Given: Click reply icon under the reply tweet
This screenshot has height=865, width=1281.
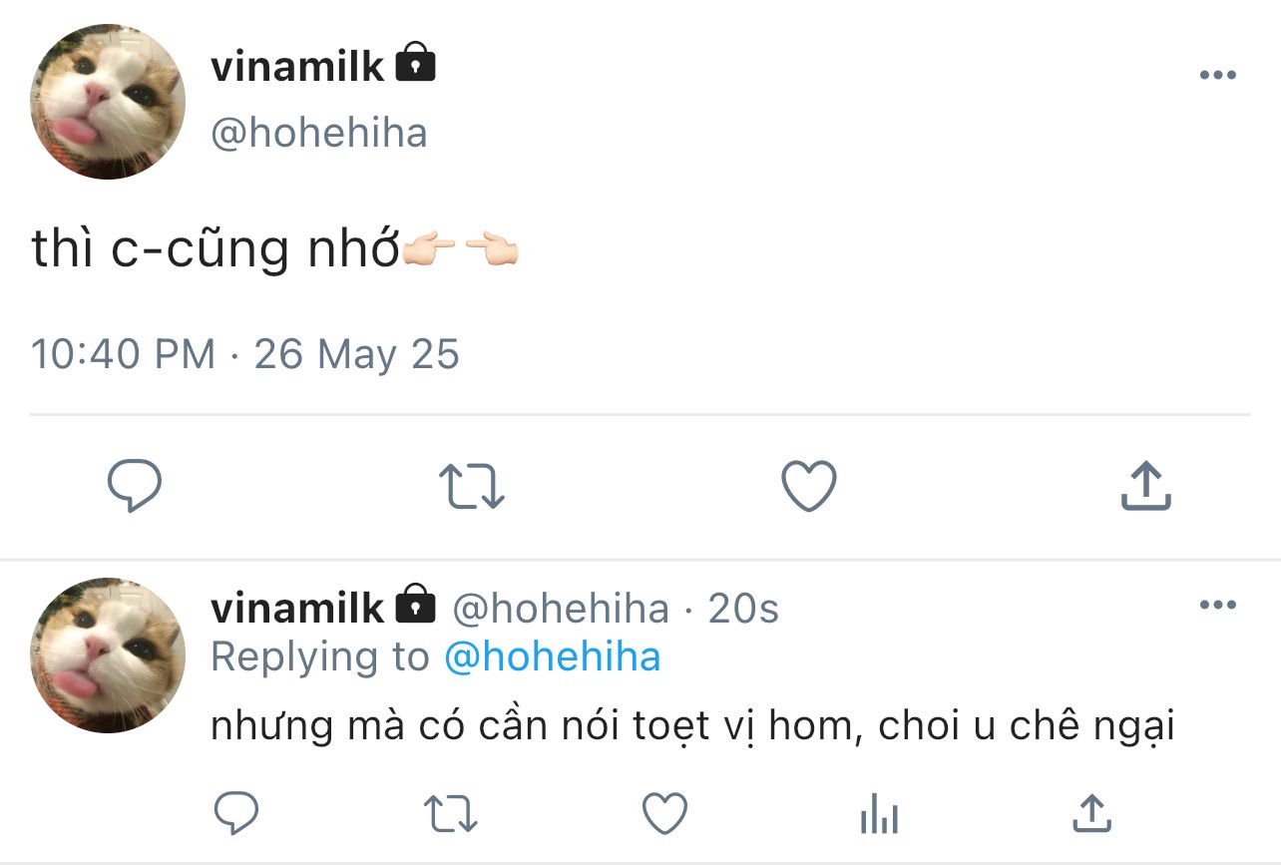Looking at the screenshot, I should tap(237, 814).
